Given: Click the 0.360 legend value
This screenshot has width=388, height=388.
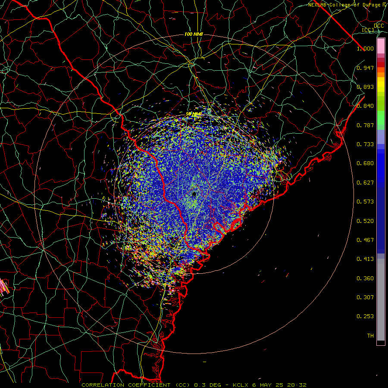Looking at the screenshot, I should 365,278.
